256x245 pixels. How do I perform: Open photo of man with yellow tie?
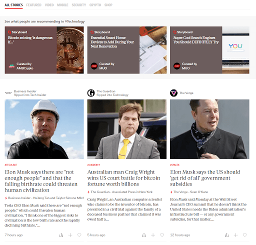(127, 129)
